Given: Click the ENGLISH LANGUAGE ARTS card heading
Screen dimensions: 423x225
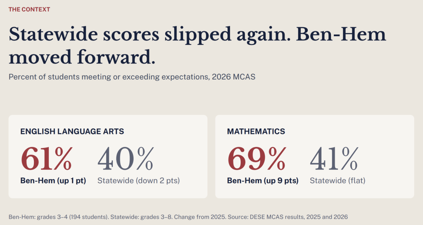Looking at the screenshot, I should [72, 131].
